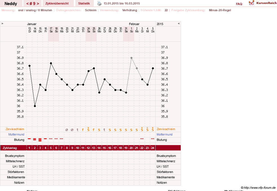Click the heavy bleeding symbol on day 3
277x191 pixels.
coord(40,140)
